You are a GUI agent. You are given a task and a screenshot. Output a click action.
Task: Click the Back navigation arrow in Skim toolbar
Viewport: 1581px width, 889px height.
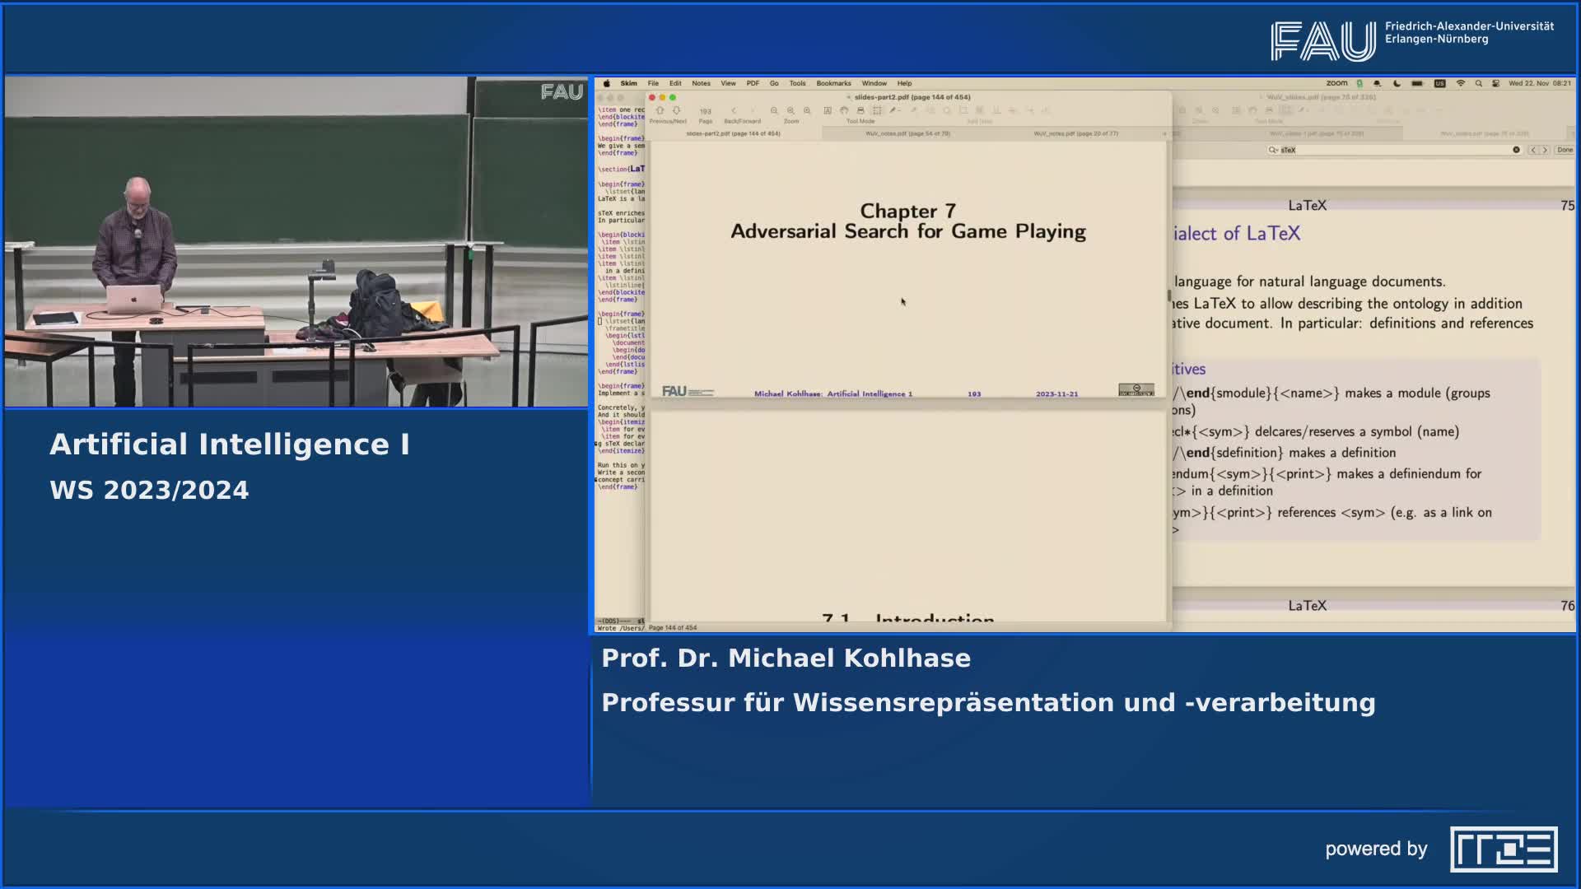click(x=734, y=109)
